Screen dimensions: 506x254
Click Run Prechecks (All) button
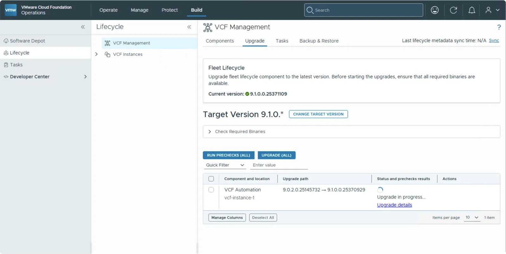(x=228, y=155)
